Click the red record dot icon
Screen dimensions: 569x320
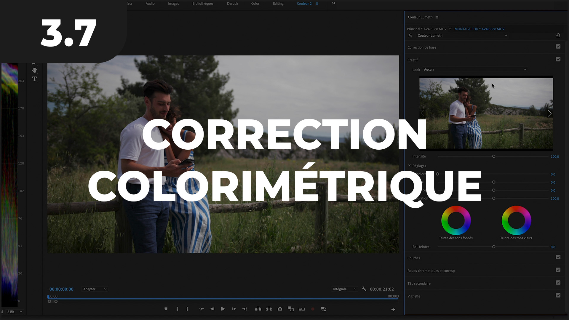(x=313, y=309)
